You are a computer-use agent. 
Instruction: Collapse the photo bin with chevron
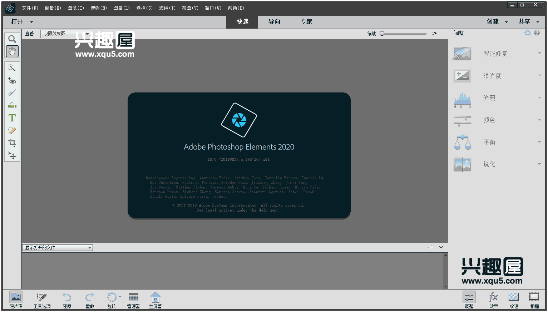441,247
